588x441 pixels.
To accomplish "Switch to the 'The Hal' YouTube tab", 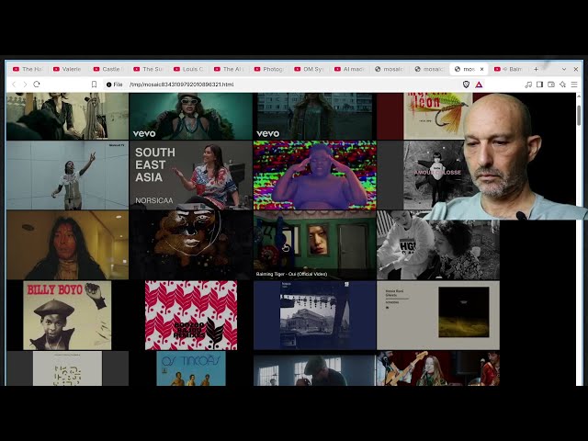I will point(28,69).
